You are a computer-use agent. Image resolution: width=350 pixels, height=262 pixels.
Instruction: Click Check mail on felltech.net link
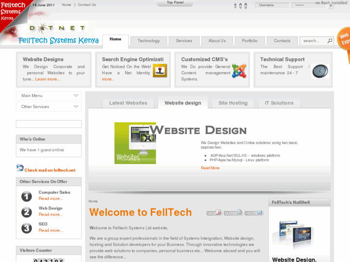pyautogui.click(x=50, y=170)
